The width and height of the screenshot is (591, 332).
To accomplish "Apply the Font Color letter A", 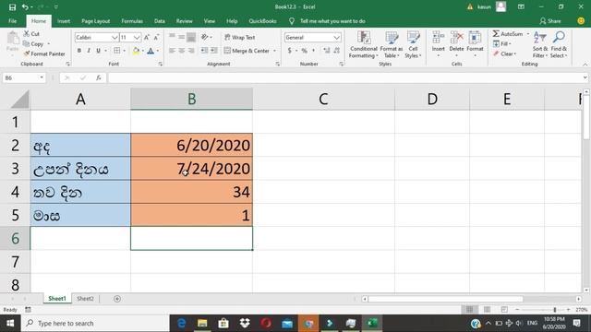I will pos(151,51).
